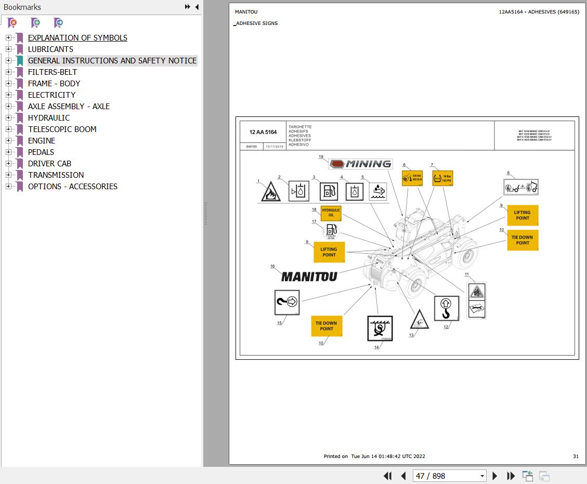Click '12AA5164 - ADHESIVES (649165)' header text
587x484 pixels.
(539, 11)
